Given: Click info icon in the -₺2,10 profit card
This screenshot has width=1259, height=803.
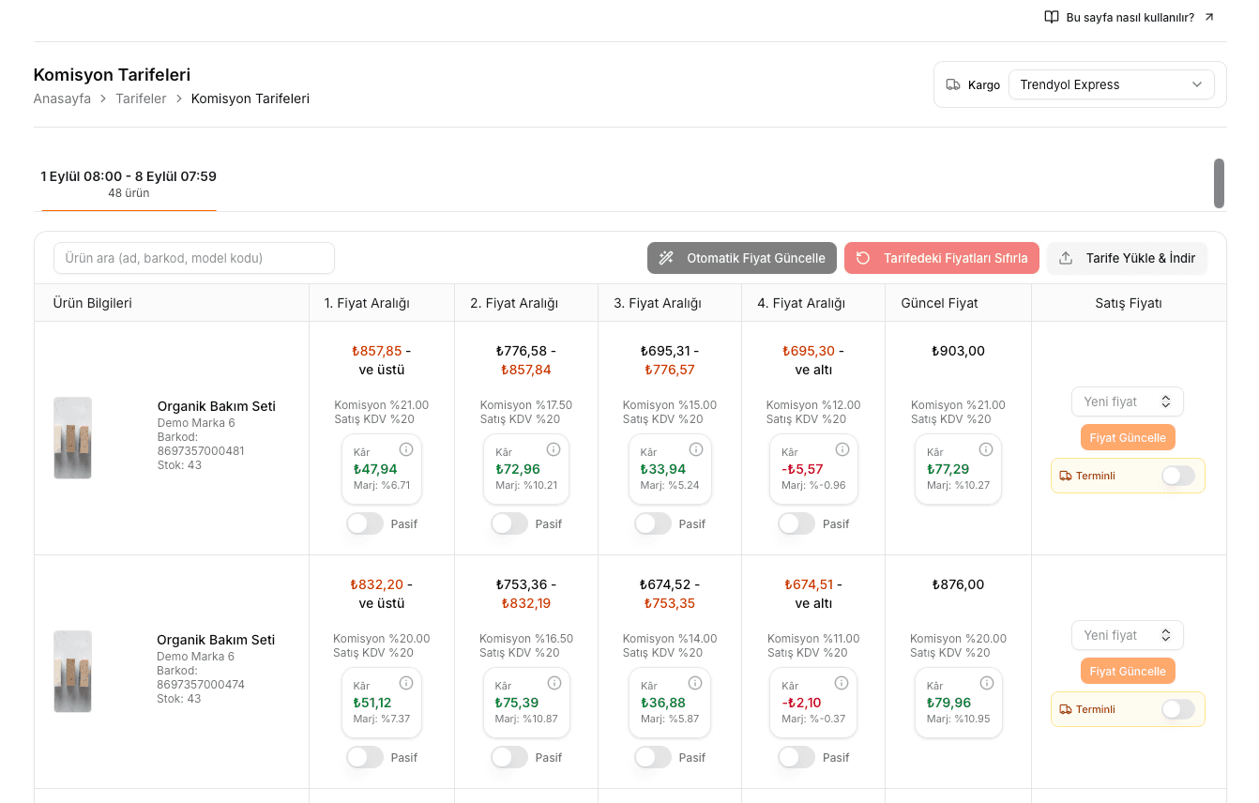Looking at the screenshot, I should pyautogui.click(x=842, y=683).
